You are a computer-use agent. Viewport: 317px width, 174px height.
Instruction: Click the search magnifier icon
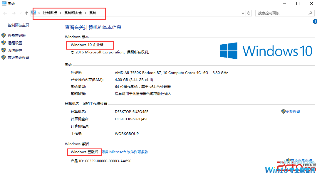[310, 13]
